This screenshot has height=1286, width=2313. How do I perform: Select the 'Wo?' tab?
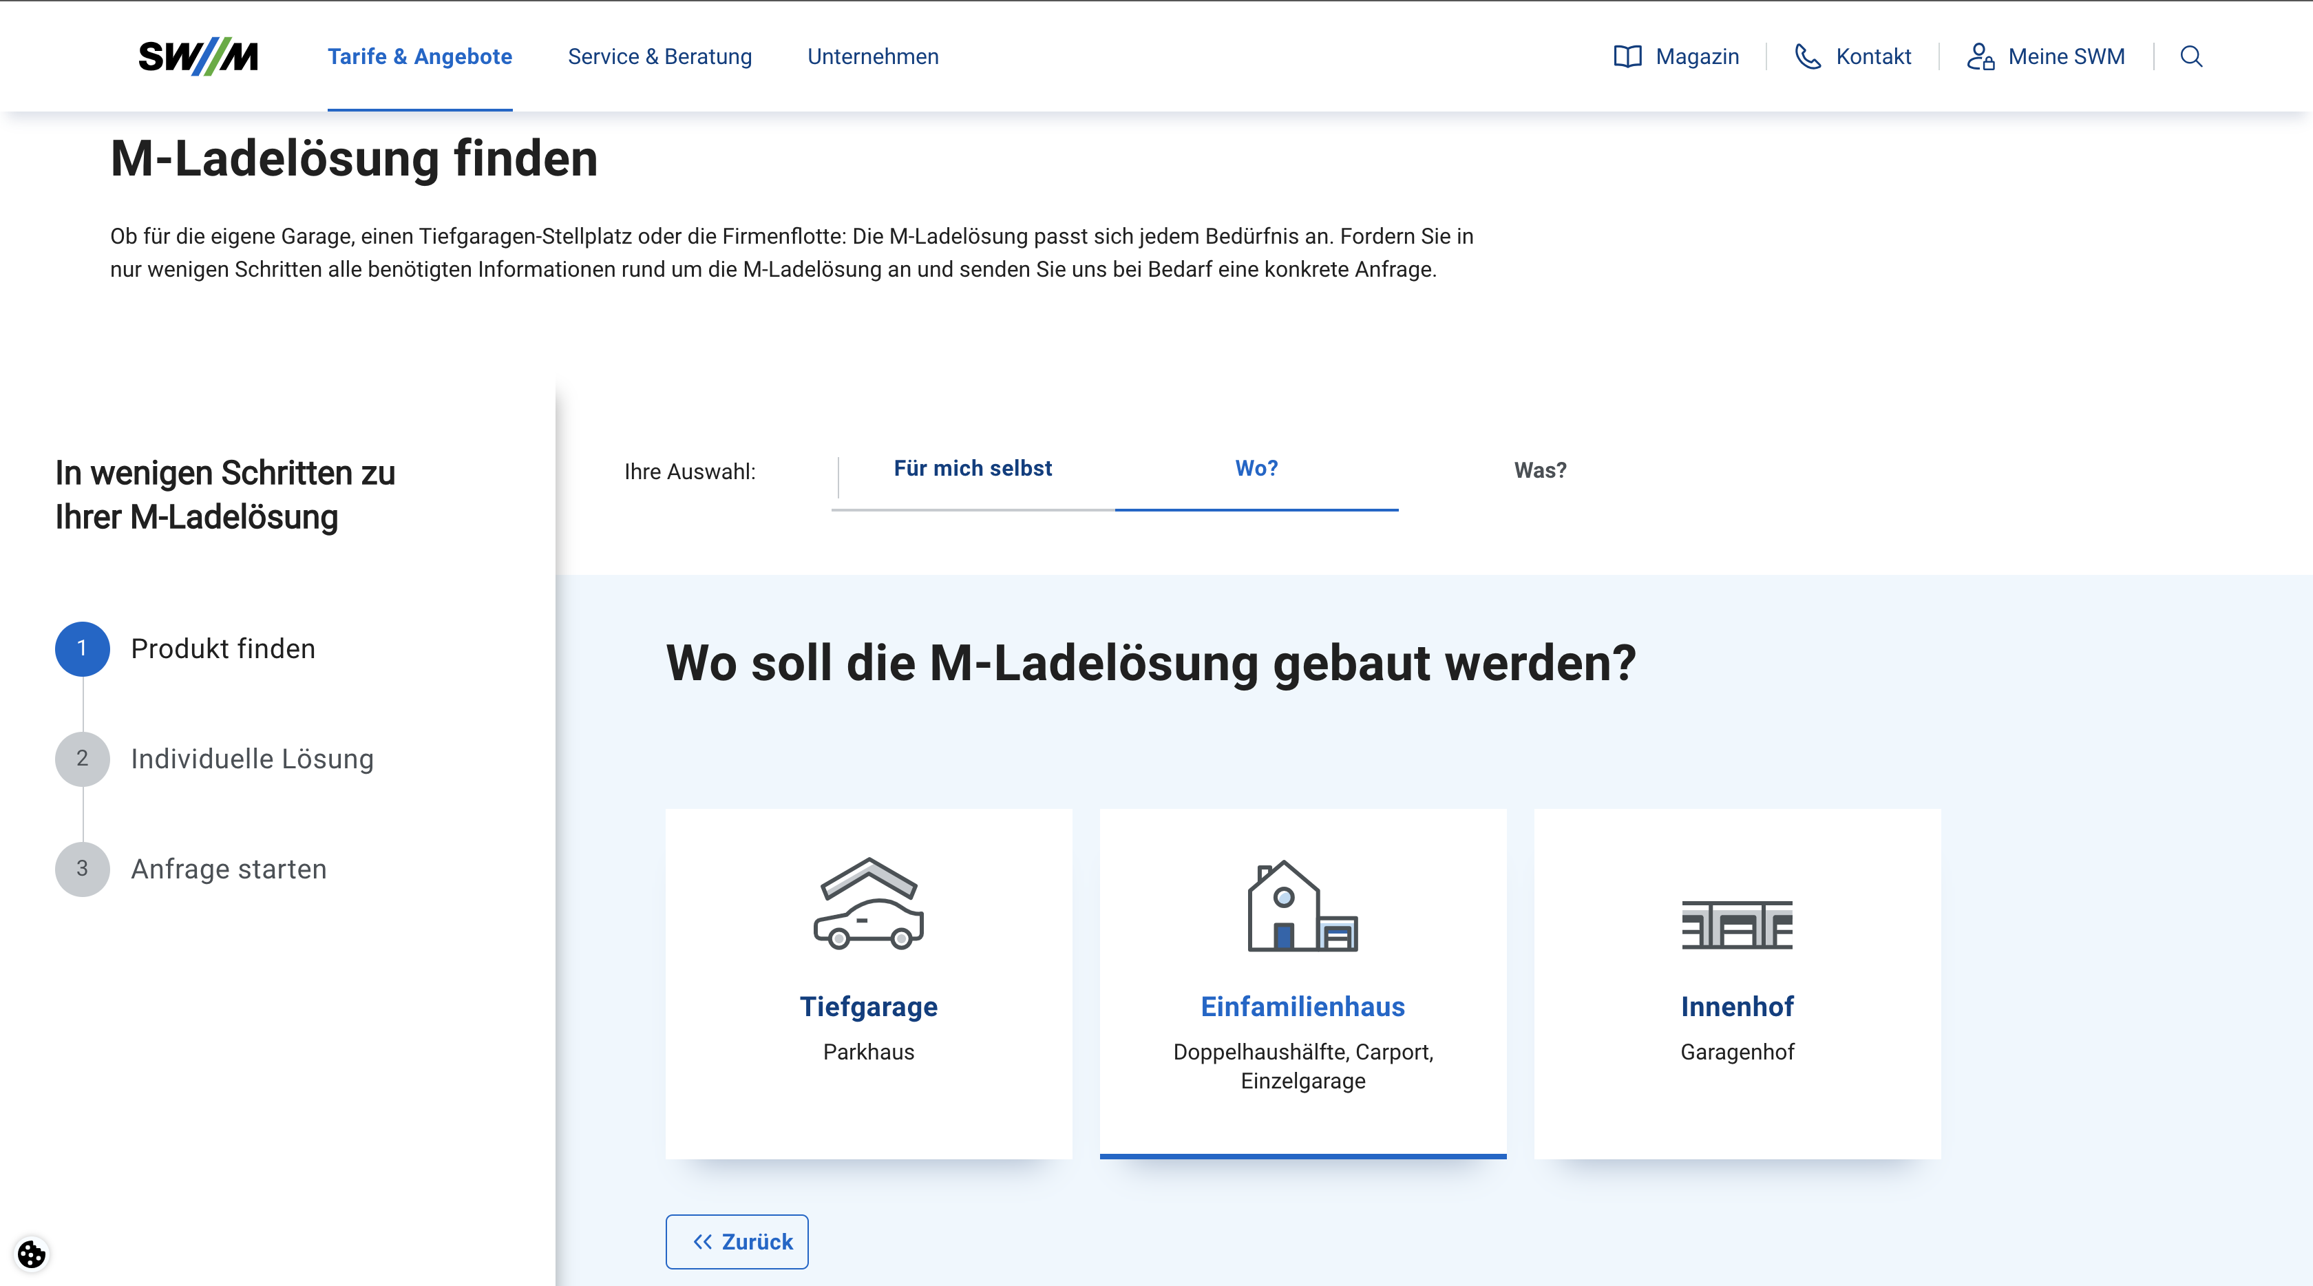tap(1256, 469)
